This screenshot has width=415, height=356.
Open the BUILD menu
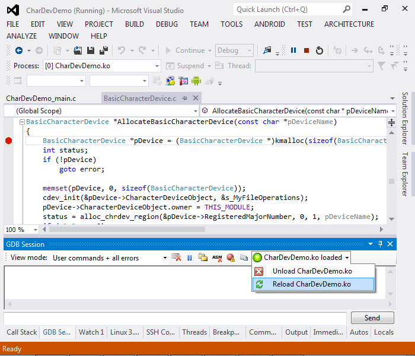coord(135,24)
